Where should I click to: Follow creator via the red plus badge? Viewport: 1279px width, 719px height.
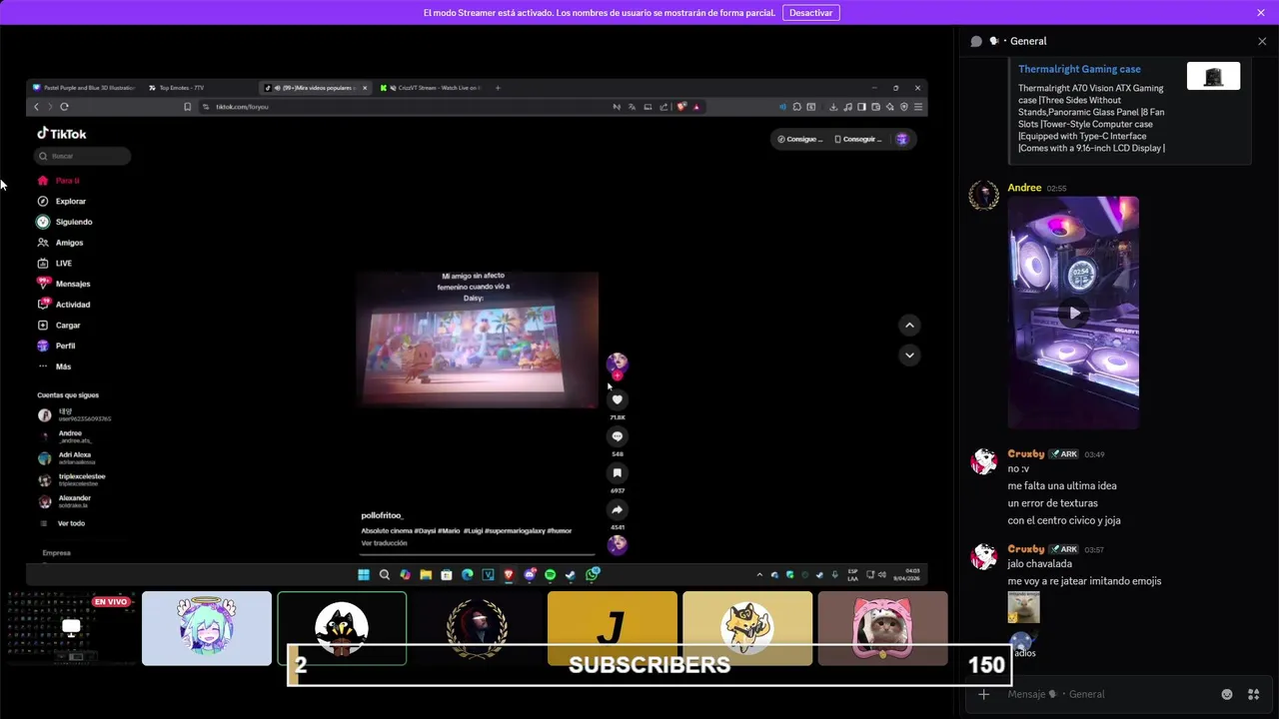pos(618,375)
